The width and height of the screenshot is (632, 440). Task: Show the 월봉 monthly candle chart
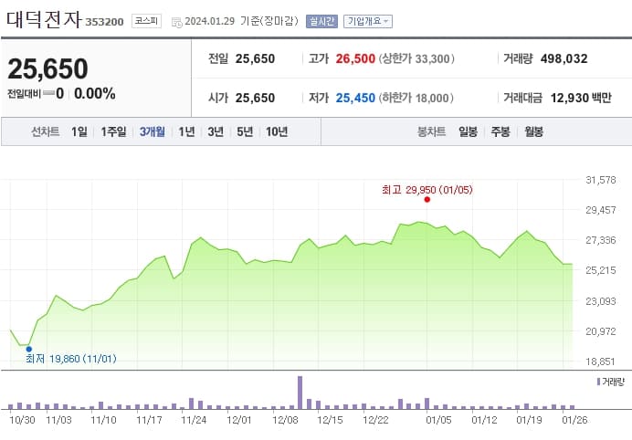[x=533, y=131]
